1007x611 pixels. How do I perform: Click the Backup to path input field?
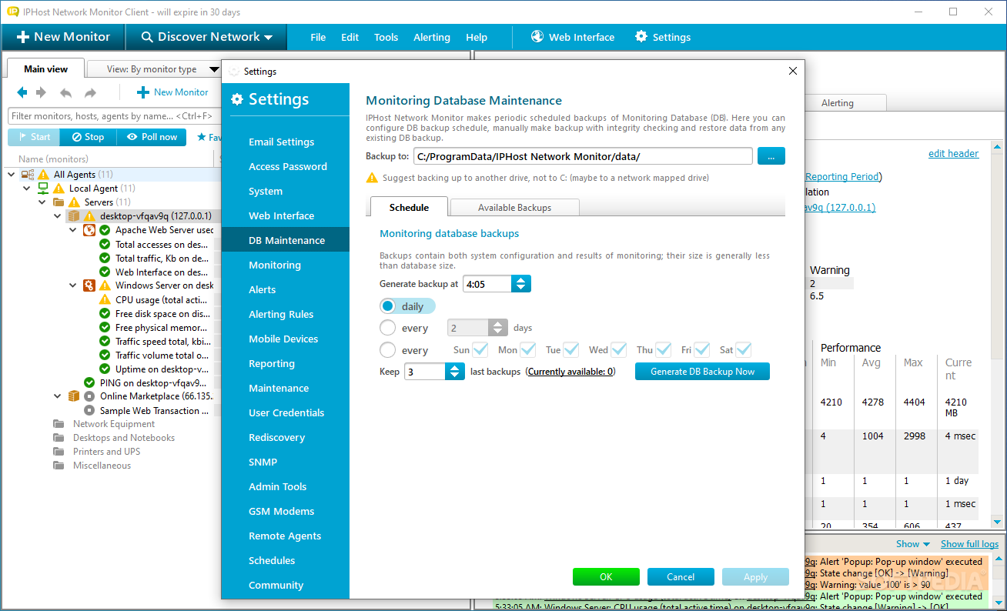pyautogui.click(x=583, y=156)
